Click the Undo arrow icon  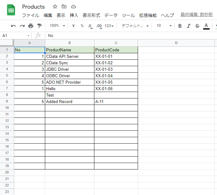coord(14,26)
